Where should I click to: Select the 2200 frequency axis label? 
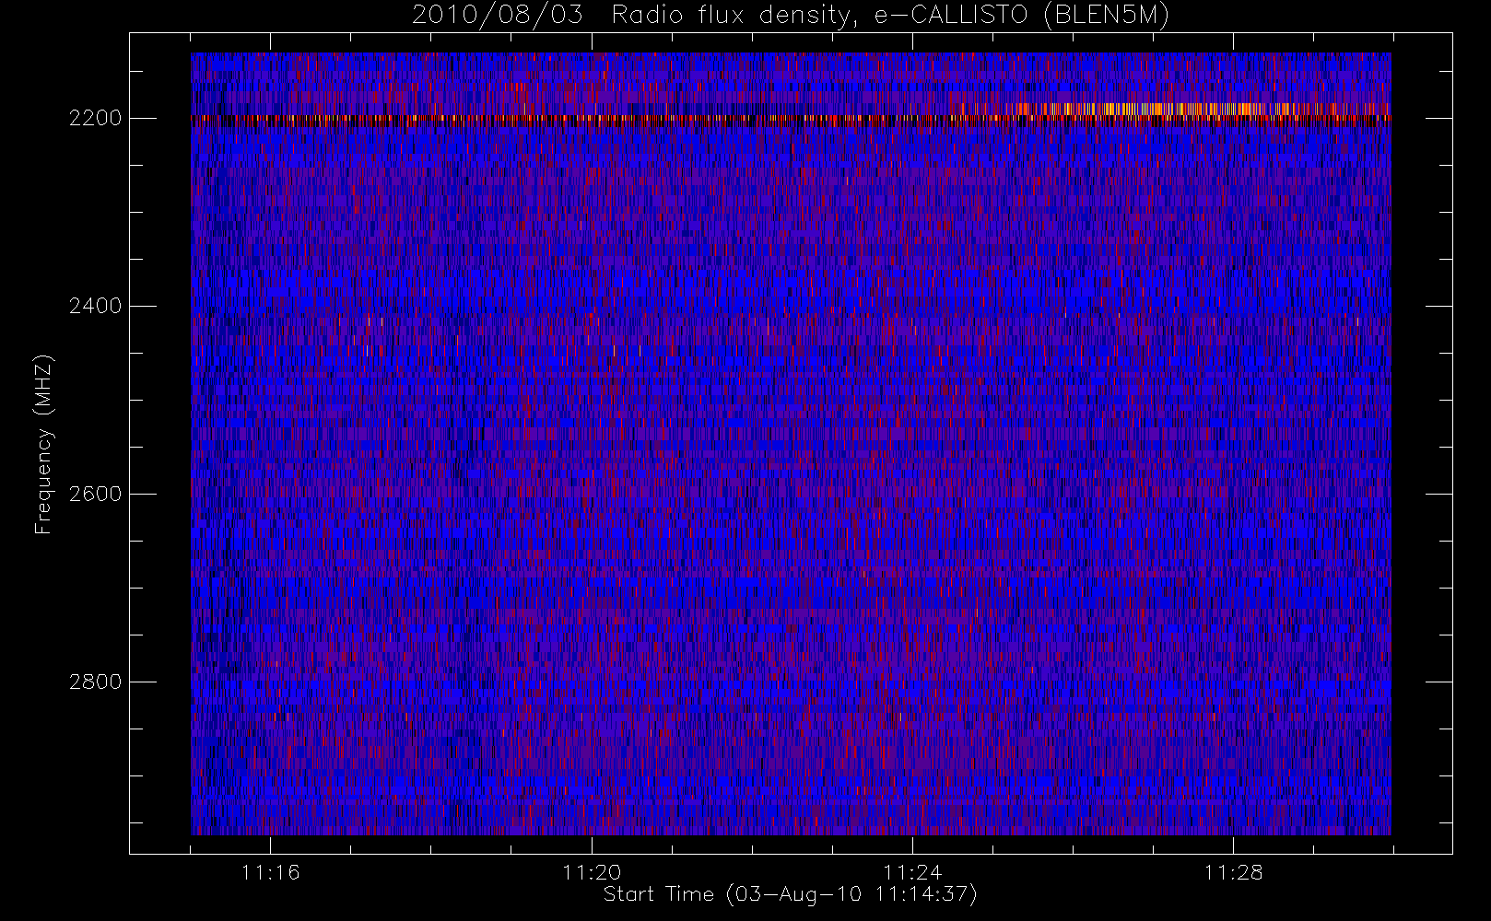tap(96, 119)
